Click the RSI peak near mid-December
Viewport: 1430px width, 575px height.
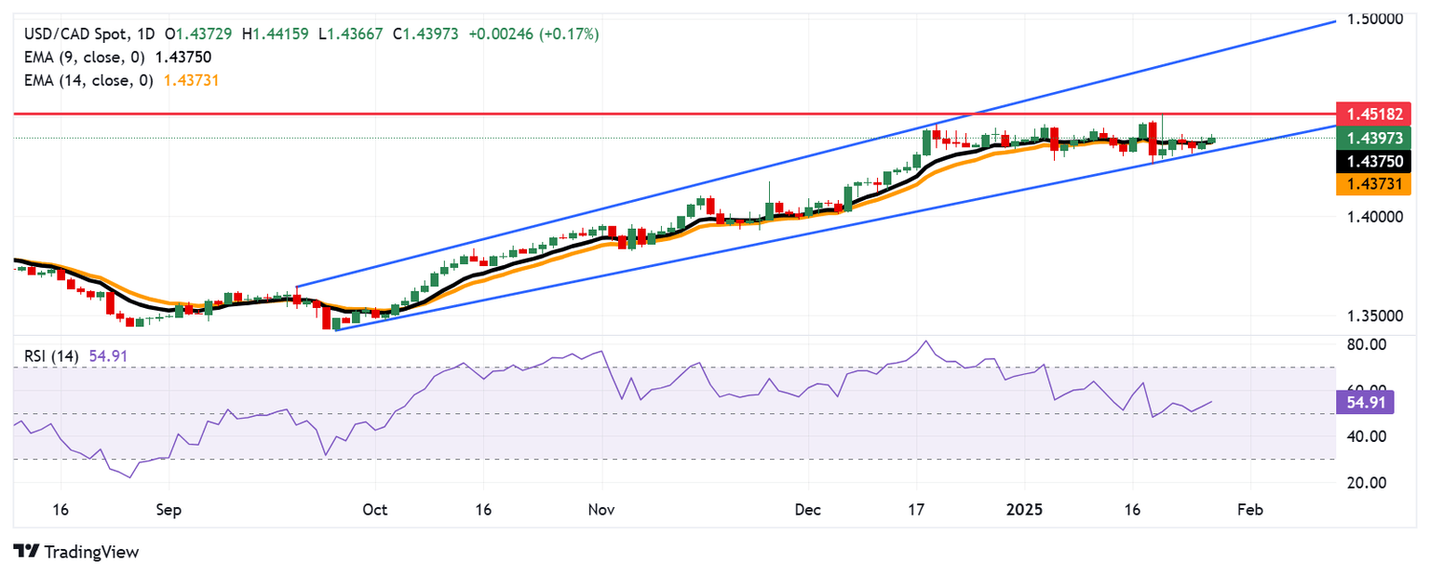pos(924,341)
